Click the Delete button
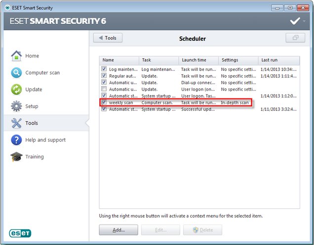The height and width of the screenshot is (245, 314). click(202, 230)
